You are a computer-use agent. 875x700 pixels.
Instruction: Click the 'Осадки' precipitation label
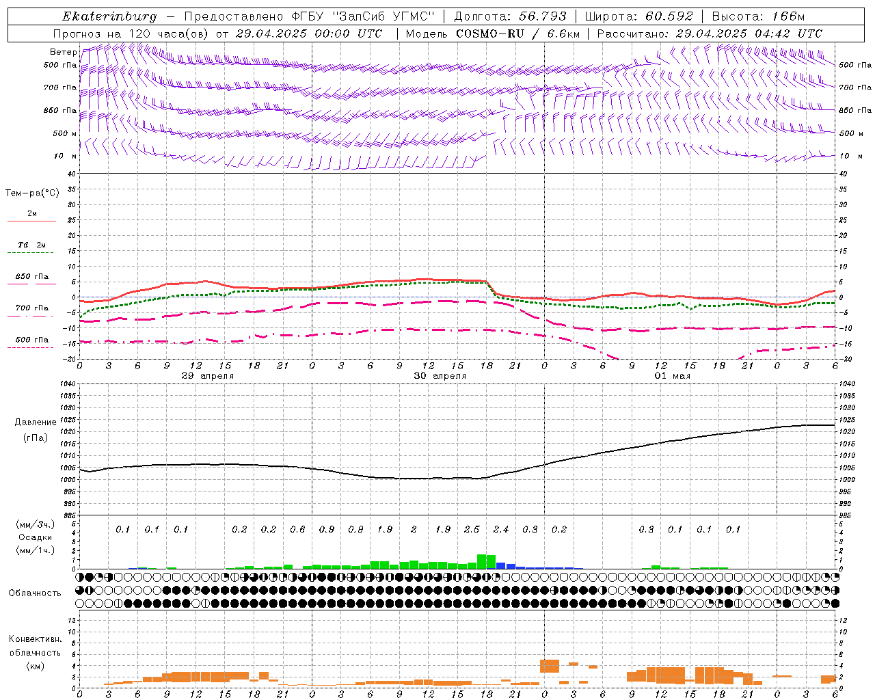click(35, 537)
